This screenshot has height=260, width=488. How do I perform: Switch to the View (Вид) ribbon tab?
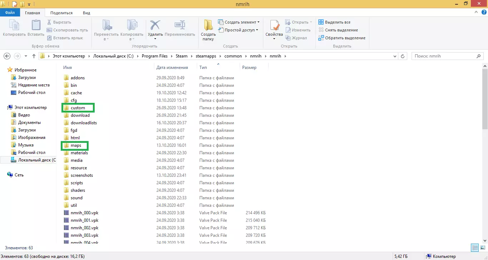86,12
